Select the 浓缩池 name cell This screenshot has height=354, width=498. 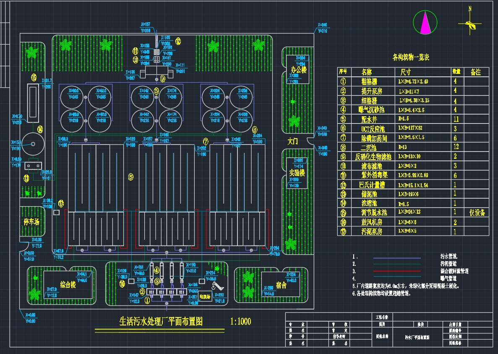pos(369,203)
